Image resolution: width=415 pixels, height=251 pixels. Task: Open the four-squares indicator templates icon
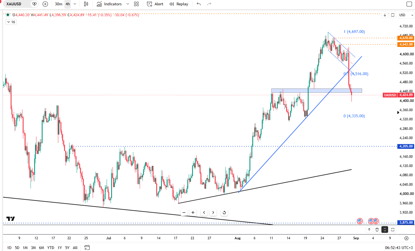click(x=136, y=4)
